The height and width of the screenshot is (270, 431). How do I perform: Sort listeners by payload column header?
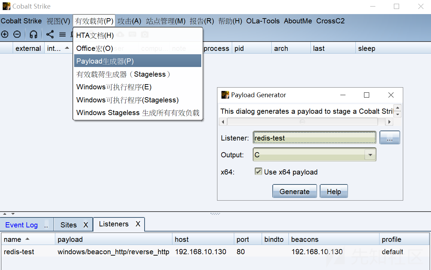pos(114,239)
